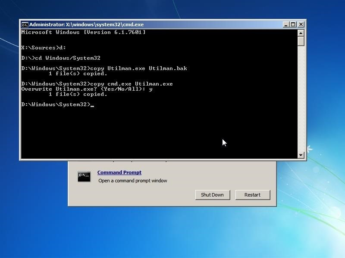Screen dimensions: 345x258
Task: Click the console scrollbar up arrow
Action: click(301, 33)
